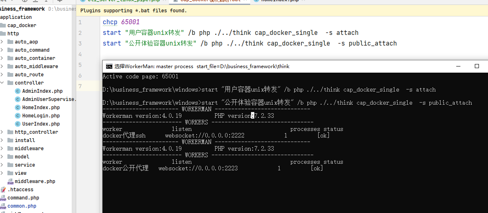
Task: Click the HomeIndex.php class icon in tree
Action: [x=18, y=108]
